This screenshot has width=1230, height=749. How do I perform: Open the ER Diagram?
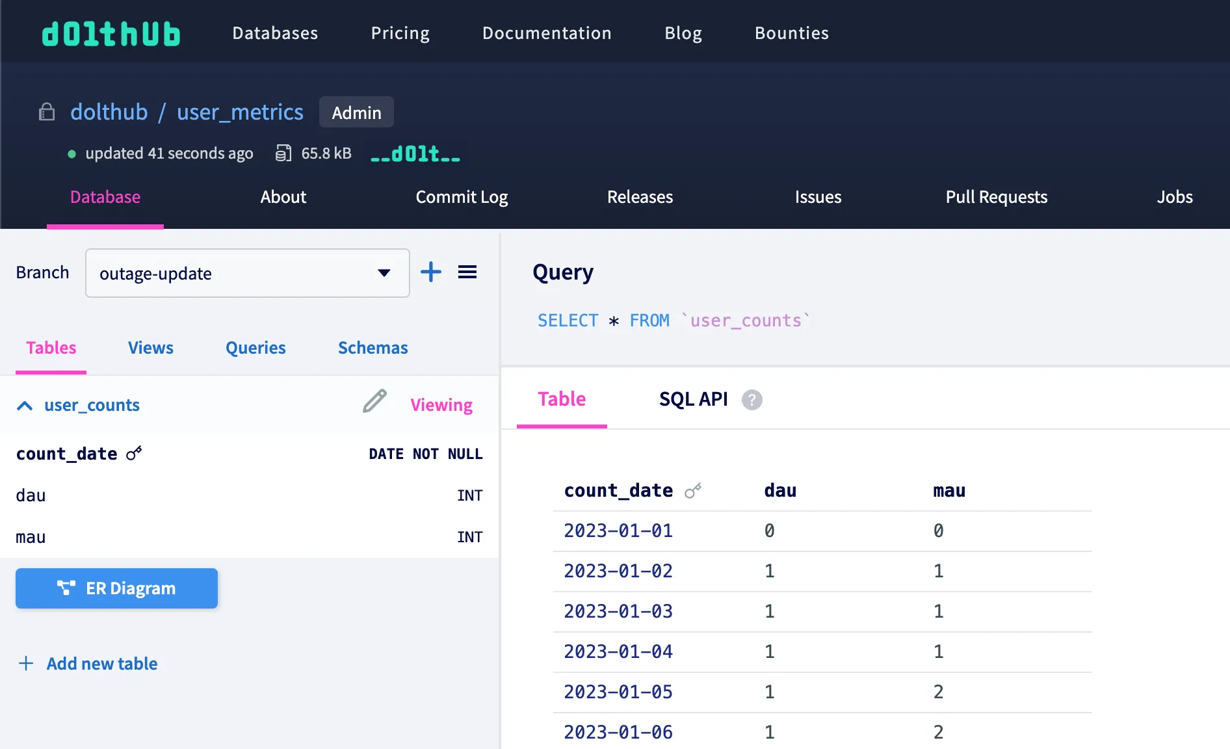point(116,588)
